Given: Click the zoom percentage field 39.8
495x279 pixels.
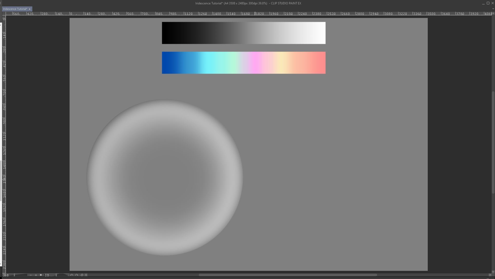Looking at the screenshot, I should click(6, 275).
